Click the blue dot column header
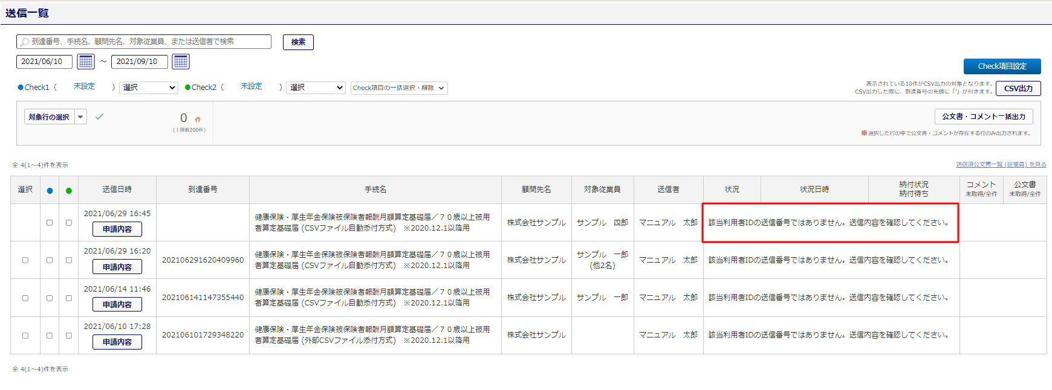The width and height of the screenshot is (1052, 390). tap(50, 190)
